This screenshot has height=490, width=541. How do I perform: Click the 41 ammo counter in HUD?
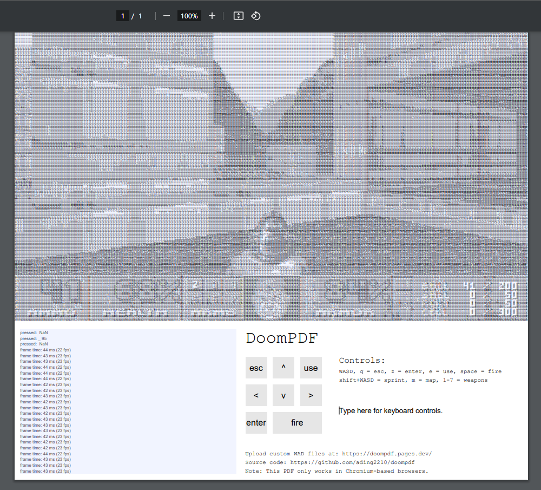[x=61, y=291]
